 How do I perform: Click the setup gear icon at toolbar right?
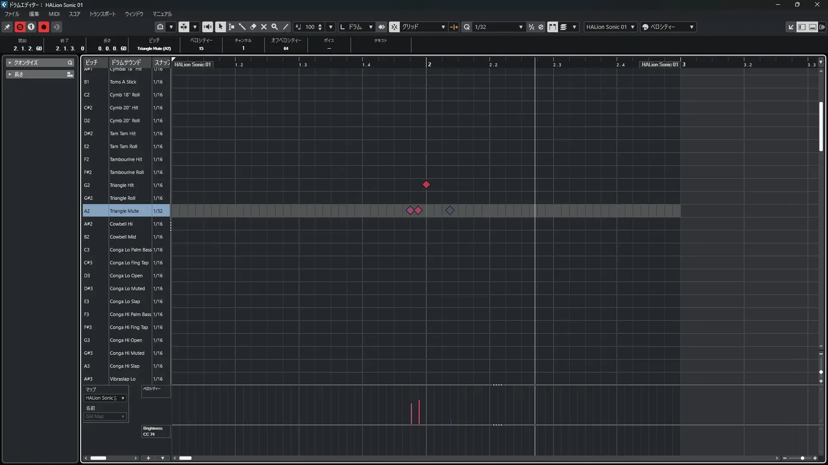click(x=822, y=27)
